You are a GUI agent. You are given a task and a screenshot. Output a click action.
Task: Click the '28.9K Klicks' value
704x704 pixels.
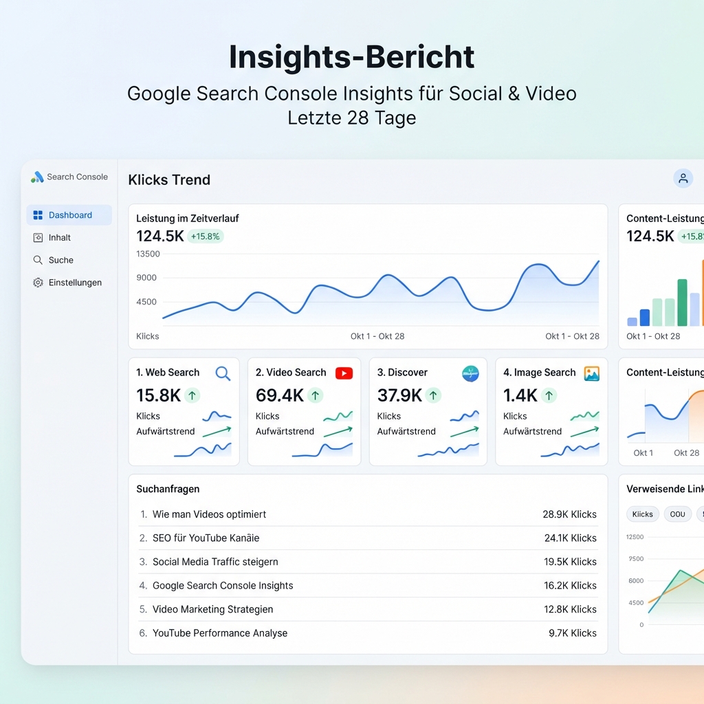click(x=570, y=514)
